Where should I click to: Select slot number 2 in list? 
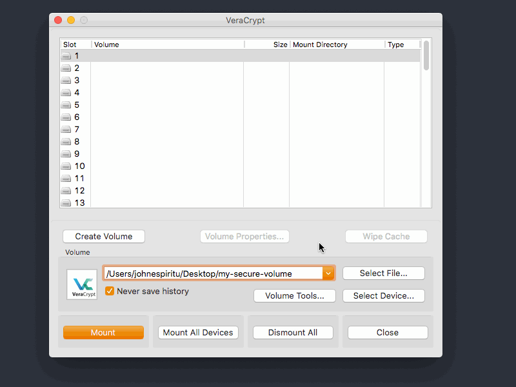pos(240,68)
